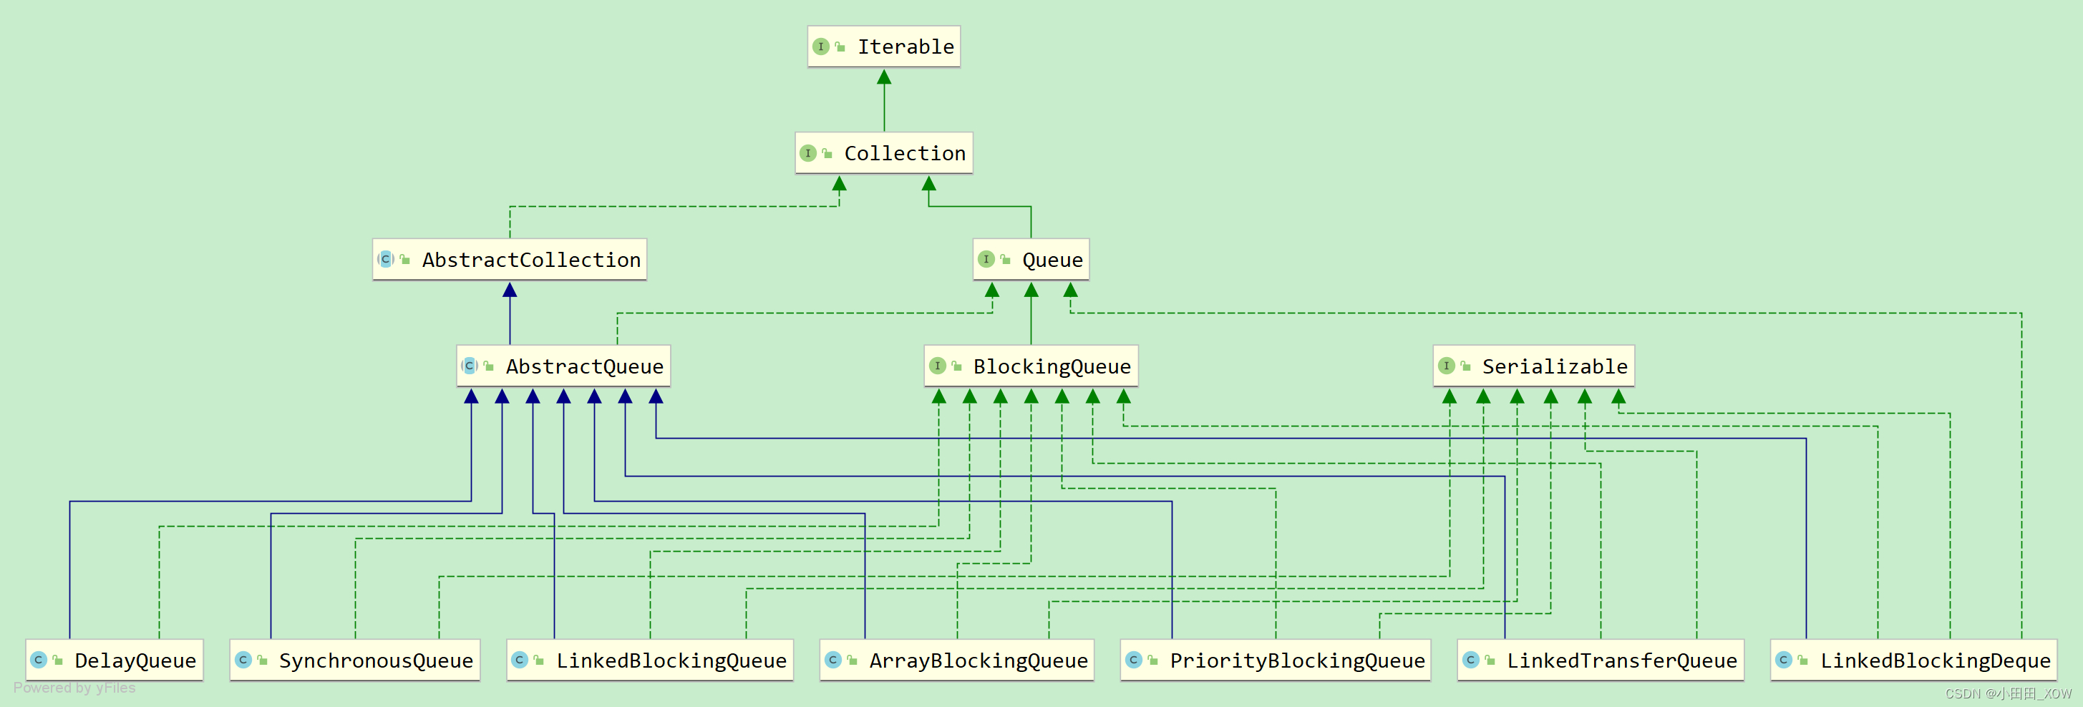2083x707 pixels.
Task: Click the class icon on SynchronousQueue
Action: 243,659
